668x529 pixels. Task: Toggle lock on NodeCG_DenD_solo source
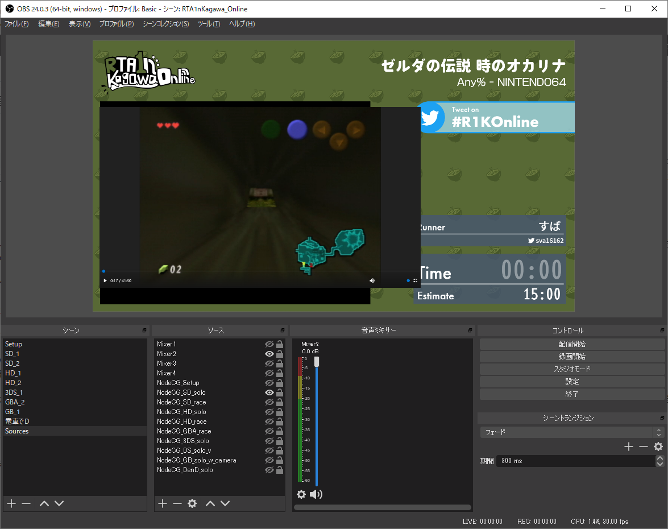click(x=280, y=470)
